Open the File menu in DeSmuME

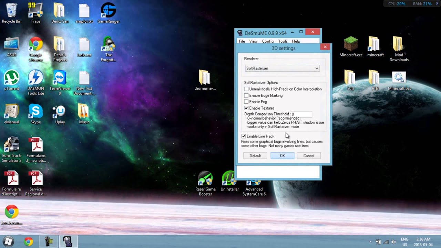tap(242, 41)
